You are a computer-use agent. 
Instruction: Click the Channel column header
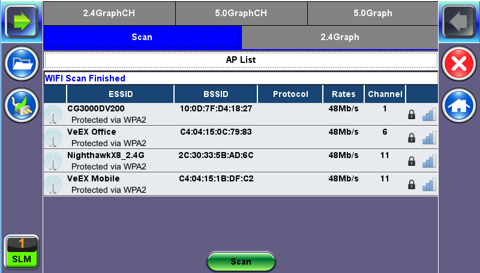click(x=385, y=94)
